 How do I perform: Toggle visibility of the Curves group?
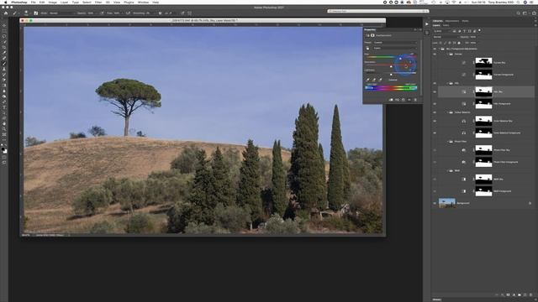(x=435, y=54)
